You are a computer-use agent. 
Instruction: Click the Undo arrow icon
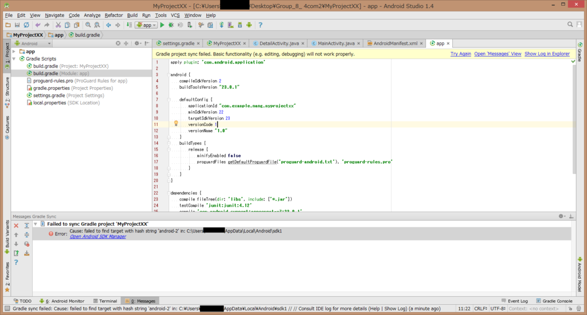[x=37, y=25]
